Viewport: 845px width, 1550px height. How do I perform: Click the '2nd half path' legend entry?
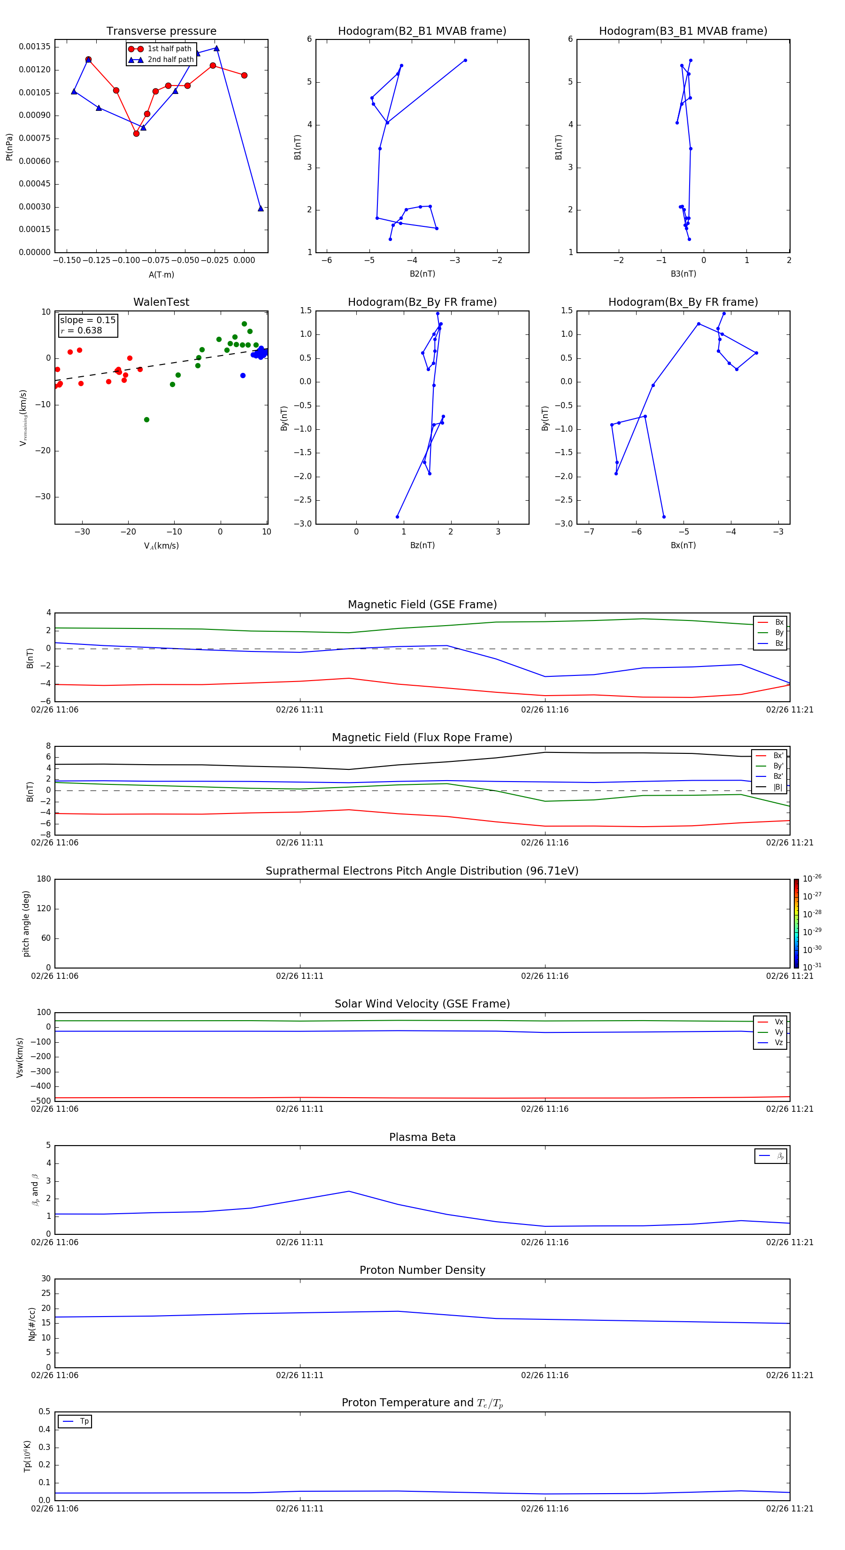[x=161, y=60]
